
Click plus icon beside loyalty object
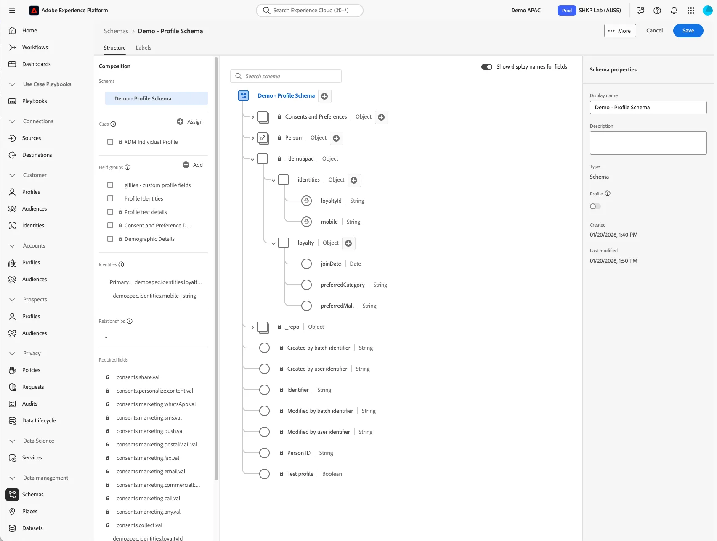348,243
